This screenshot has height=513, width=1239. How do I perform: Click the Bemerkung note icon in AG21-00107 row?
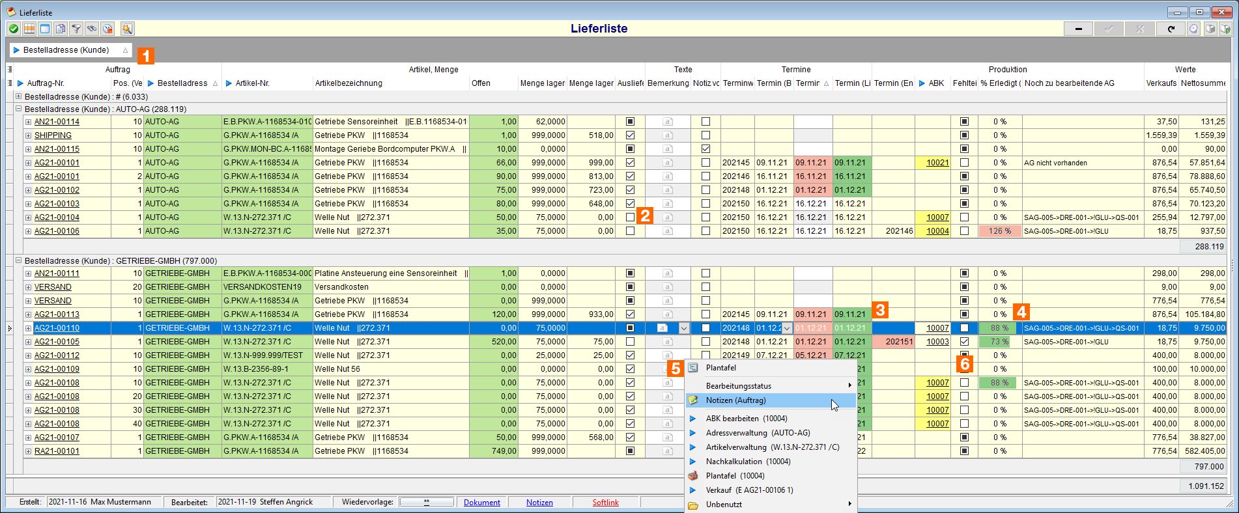click(668, 437)
